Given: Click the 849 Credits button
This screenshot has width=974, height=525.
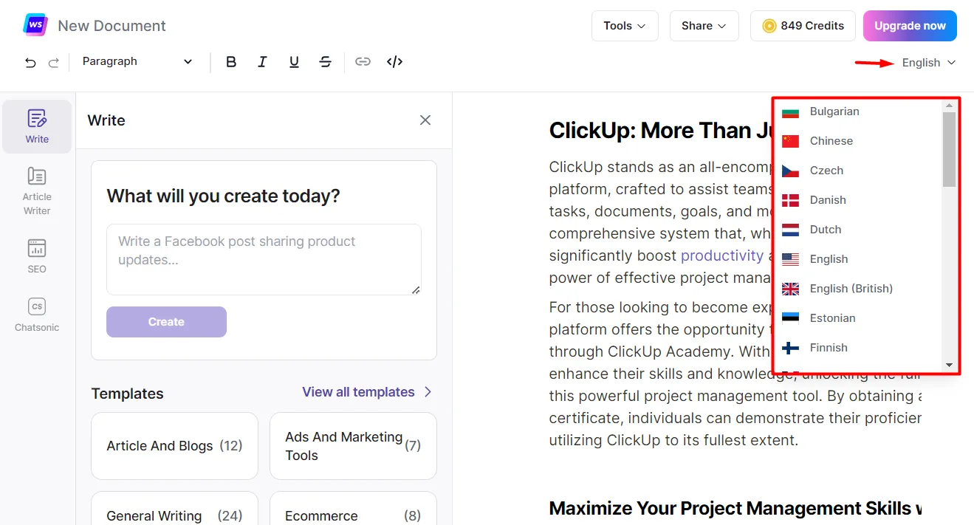Looking at the screenshot, I should tap(803, 26).
